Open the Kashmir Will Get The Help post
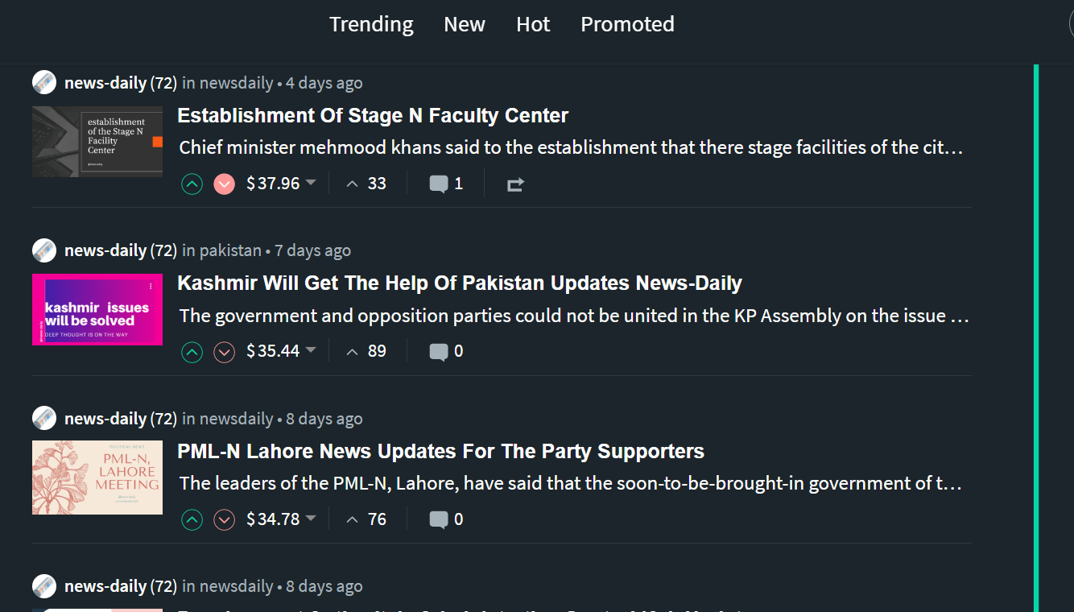This screenshot has height=612, width=1074. click(x=459, y=283)
